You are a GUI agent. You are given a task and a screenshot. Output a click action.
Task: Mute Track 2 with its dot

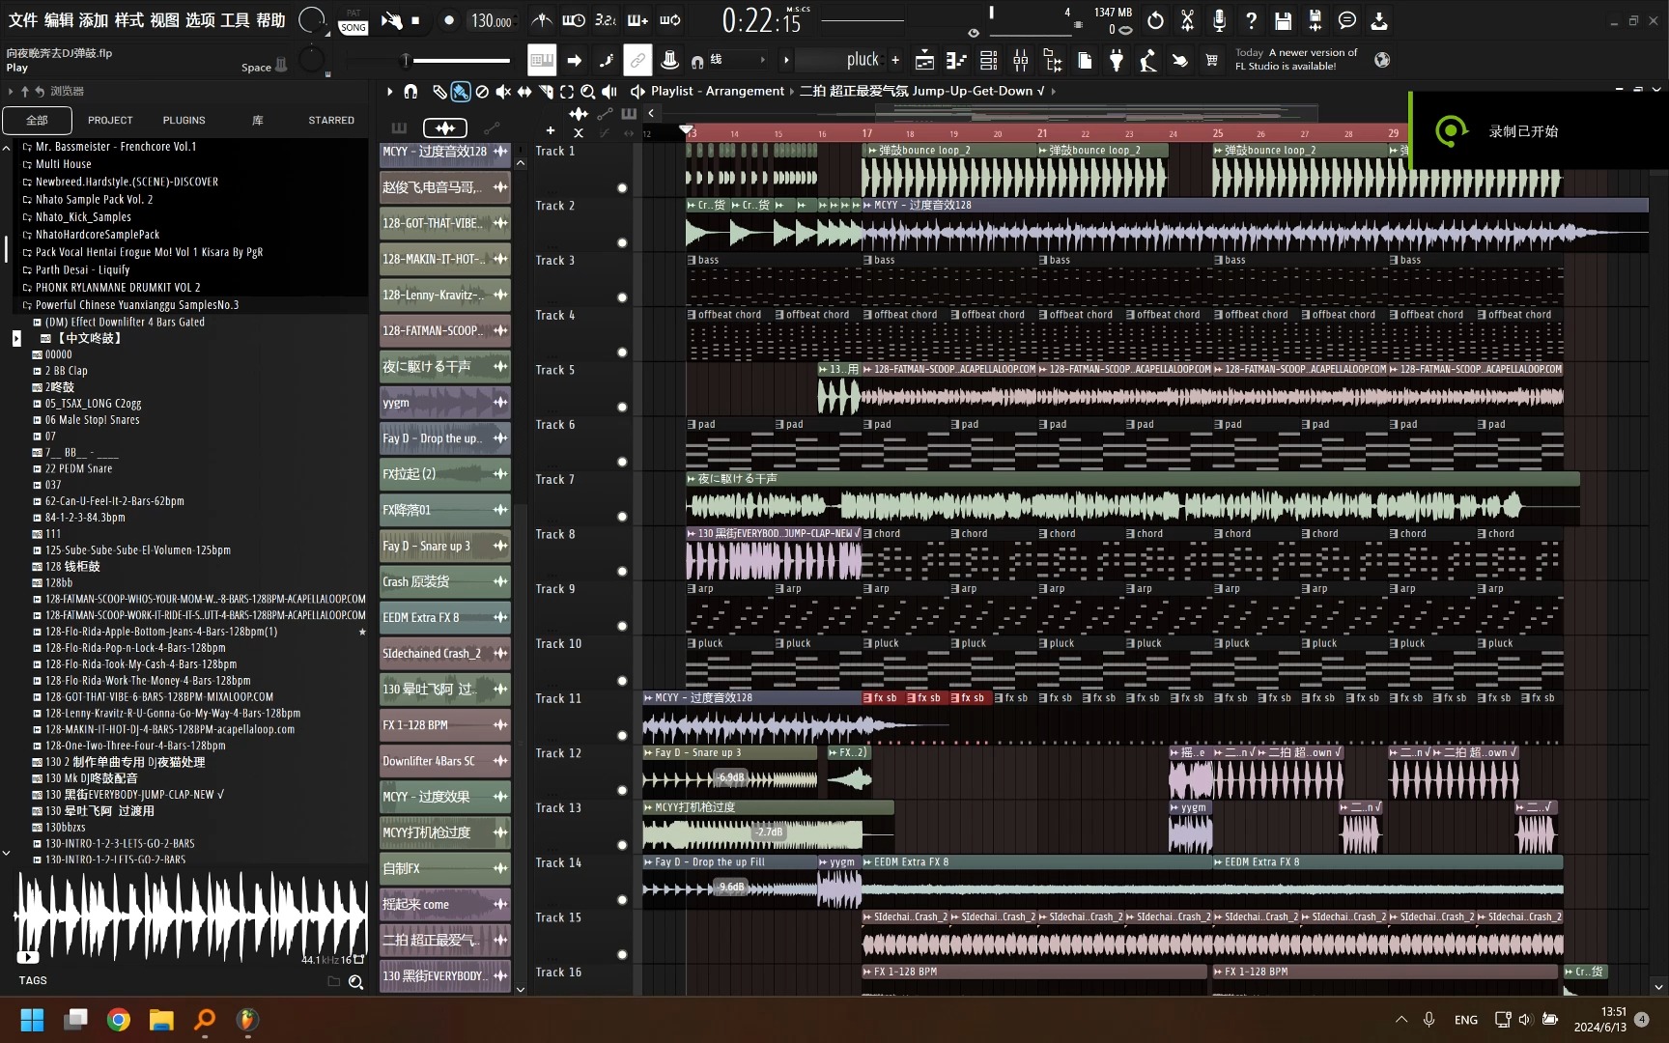point(622,243)
